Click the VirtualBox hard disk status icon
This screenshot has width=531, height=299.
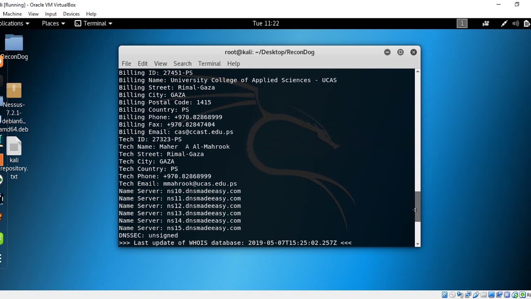click(445, 295)
